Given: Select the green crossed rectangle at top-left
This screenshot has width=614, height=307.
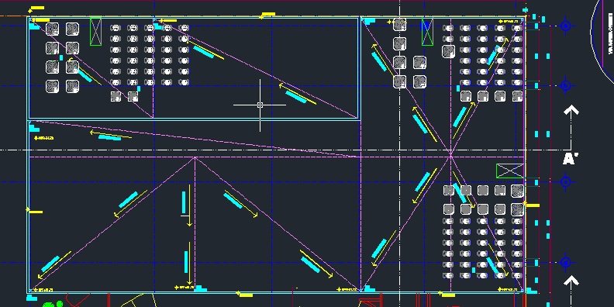Looking at the screenshot, I should [95, 31].
